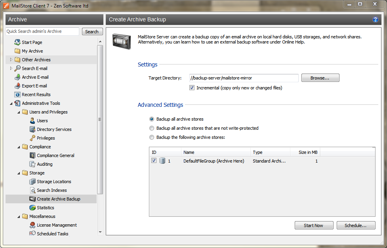Click the MailStore application icon in title bar
Viewport: 387px width, 248px height.
click(x=6, y=6)
